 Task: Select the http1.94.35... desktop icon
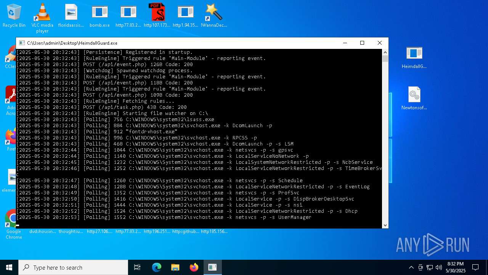point(185,16)
